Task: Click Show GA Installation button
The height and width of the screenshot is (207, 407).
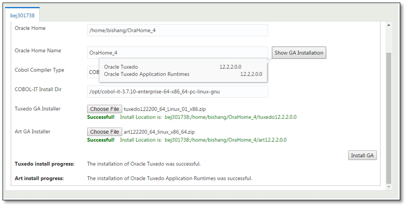Action: click(x=299, y=52)
